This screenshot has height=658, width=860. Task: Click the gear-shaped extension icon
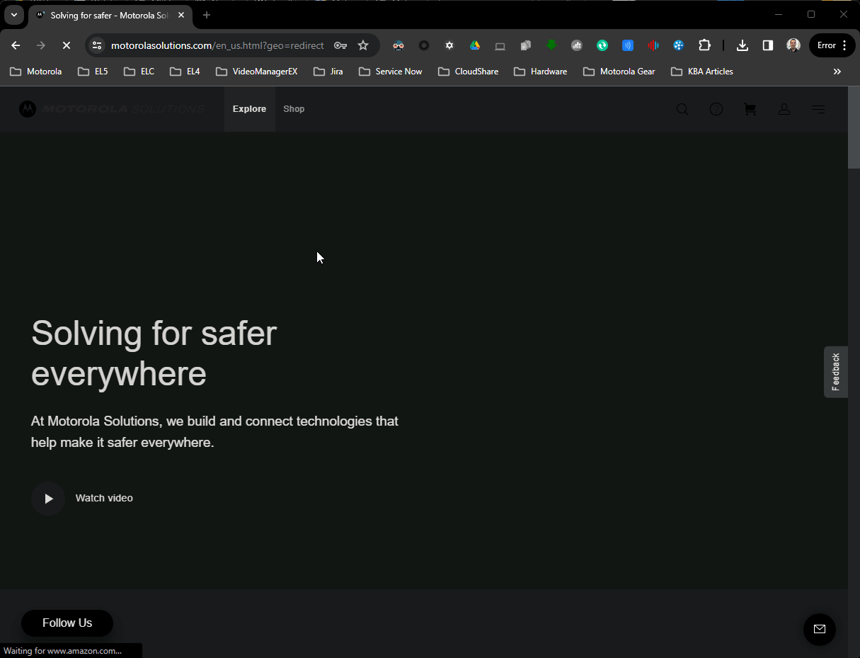[x=449, y=45]
